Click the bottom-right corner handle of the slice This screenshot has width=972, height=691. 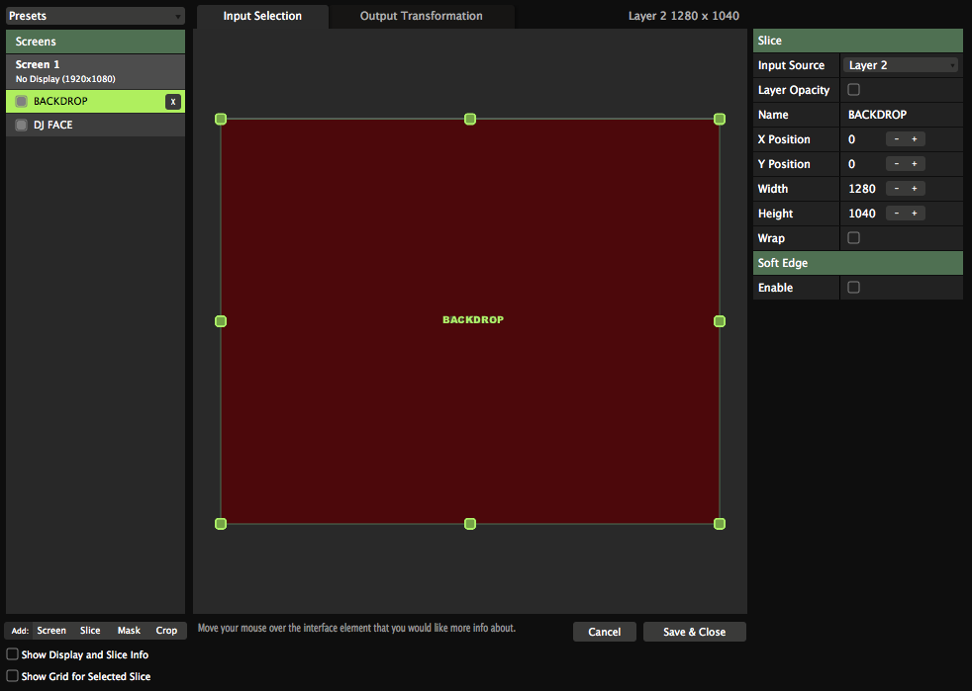(720, 523)
